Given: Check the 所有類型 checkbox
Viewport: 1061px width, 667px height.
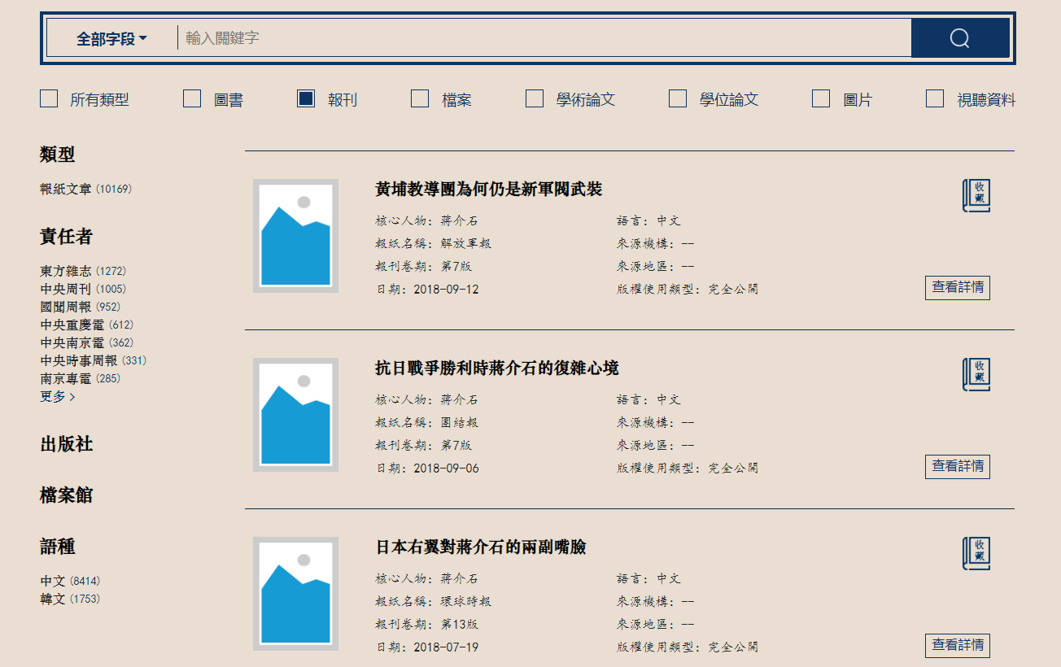Looking at the screenshot, I should coord(49,98).
